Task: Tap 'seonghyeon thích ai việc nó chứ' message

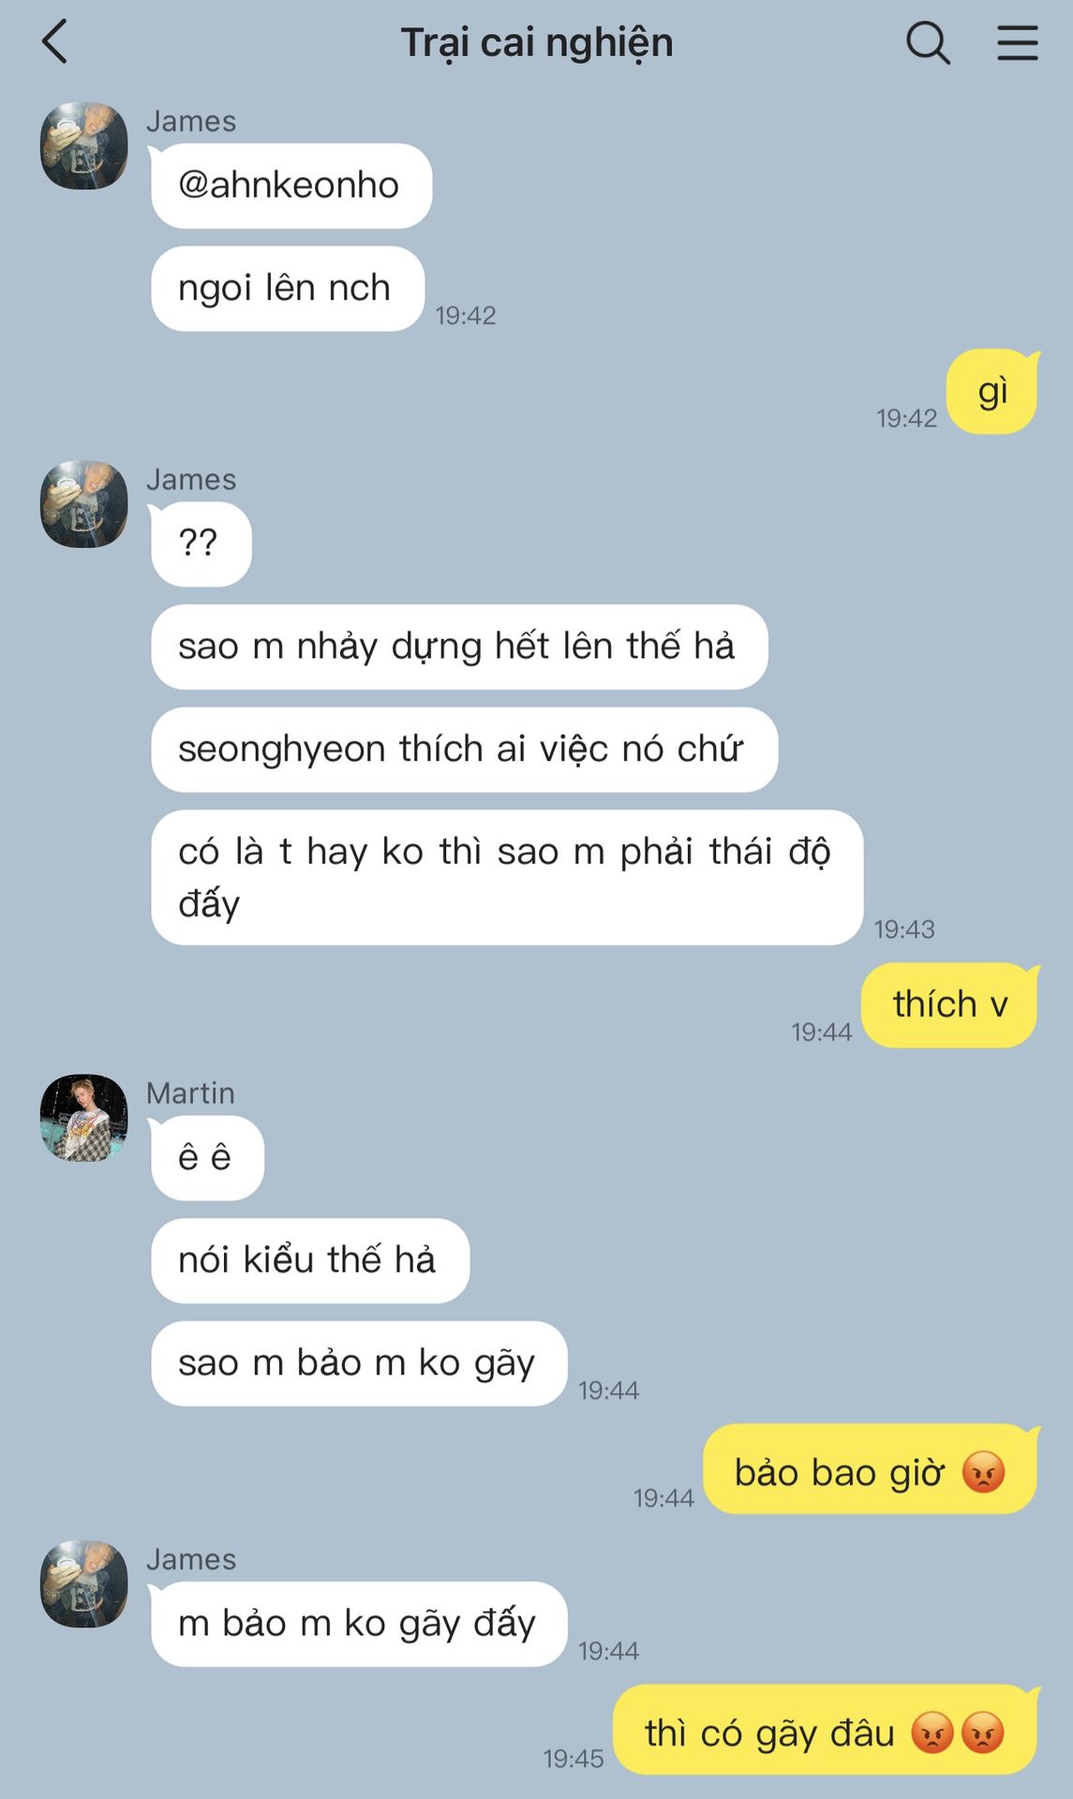Action: point(464,750)
